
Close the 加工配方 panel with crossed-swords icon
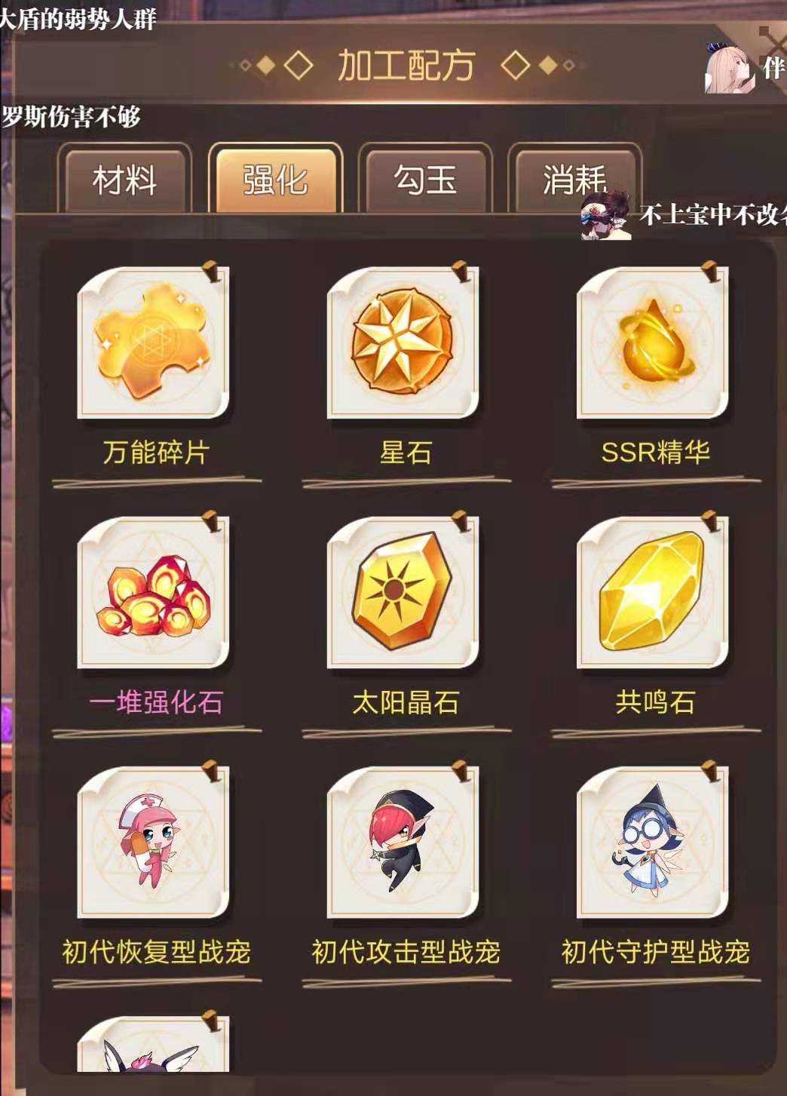[773, 38]
